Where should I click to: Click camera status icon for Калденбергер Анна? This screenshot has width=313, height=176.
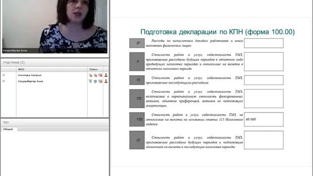(95, 81)
